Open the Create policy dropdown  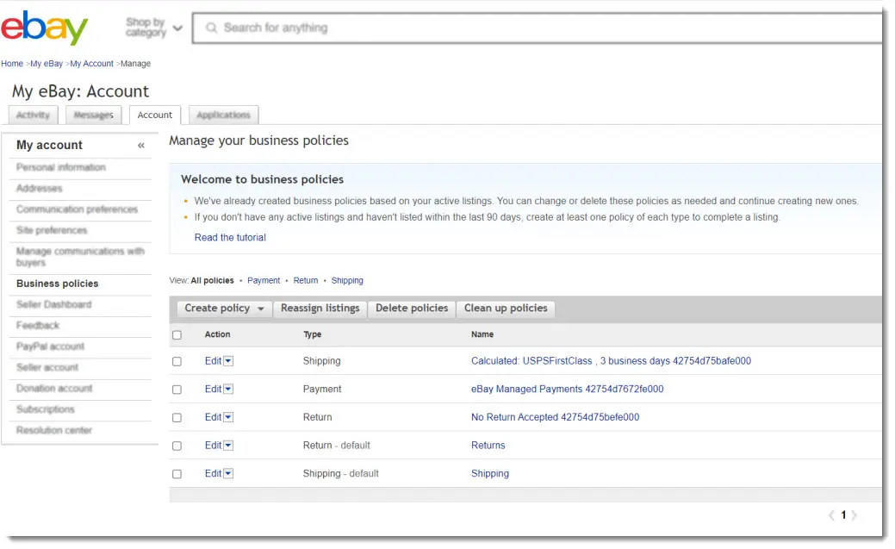coord(224,309)
